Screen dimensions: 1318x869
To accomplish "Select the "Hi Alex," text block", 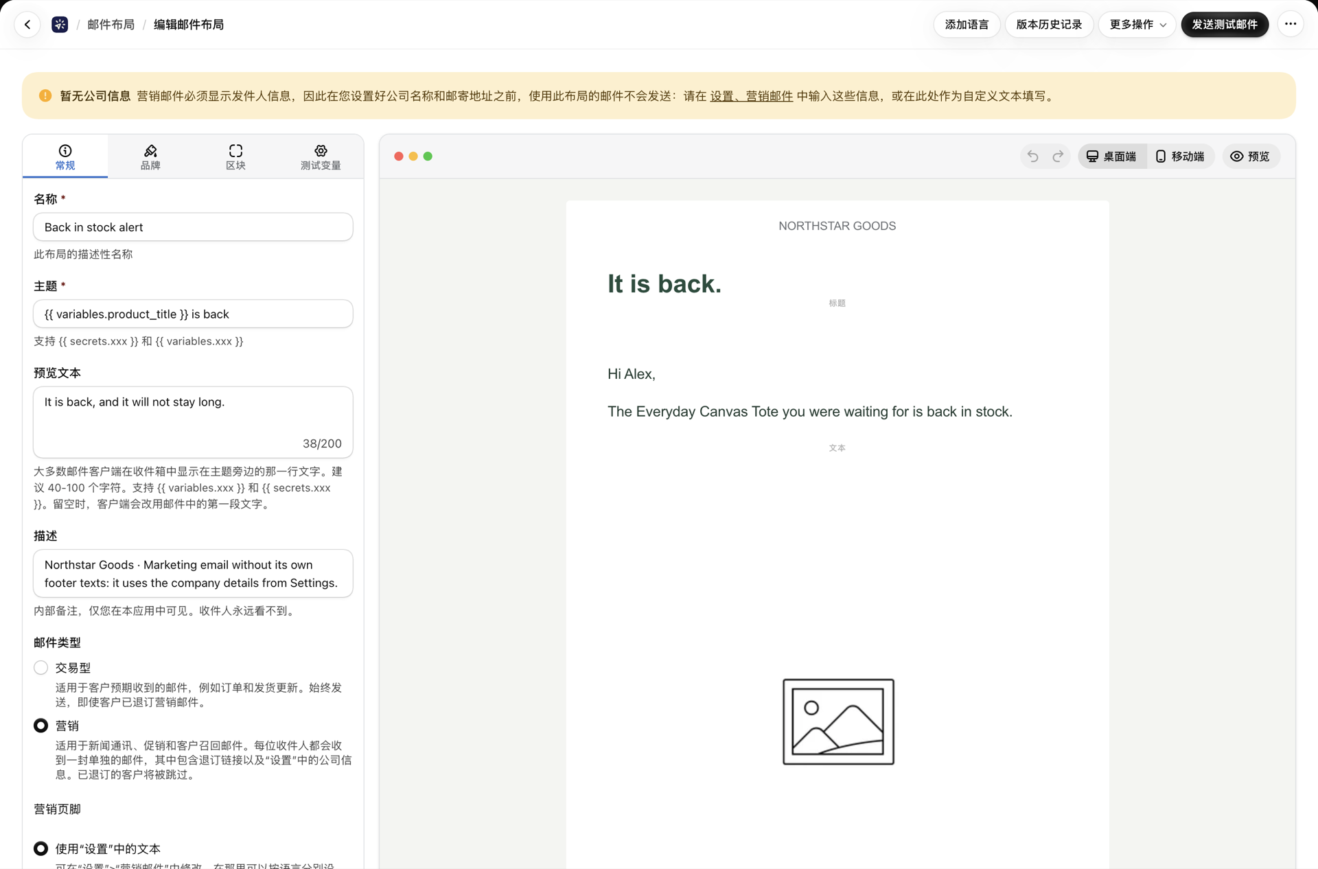I will click(x=631, y=374).
